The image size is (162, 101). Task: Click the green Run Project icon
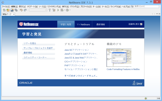[58, 10]
